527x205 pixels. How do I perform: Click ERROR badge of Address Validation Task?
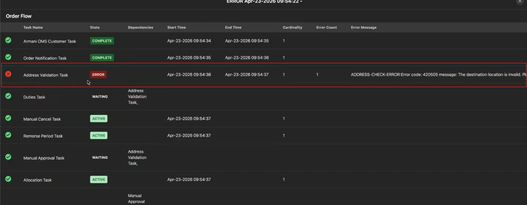(98, 75)
